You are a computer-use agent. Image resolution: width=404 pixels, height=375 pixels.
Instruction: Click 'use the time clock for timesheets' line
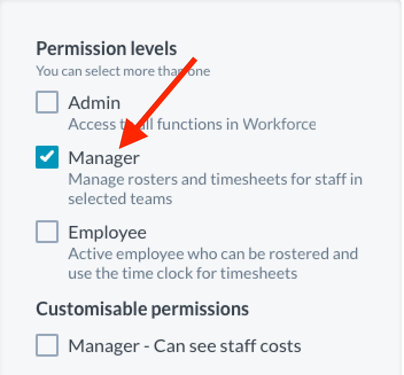pyautogui.click(x=182, y=273)
